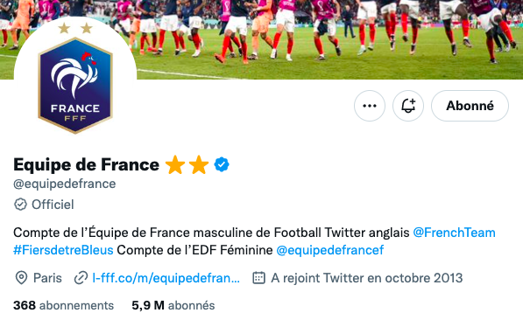Click the link chain icon

click(81, 278)
